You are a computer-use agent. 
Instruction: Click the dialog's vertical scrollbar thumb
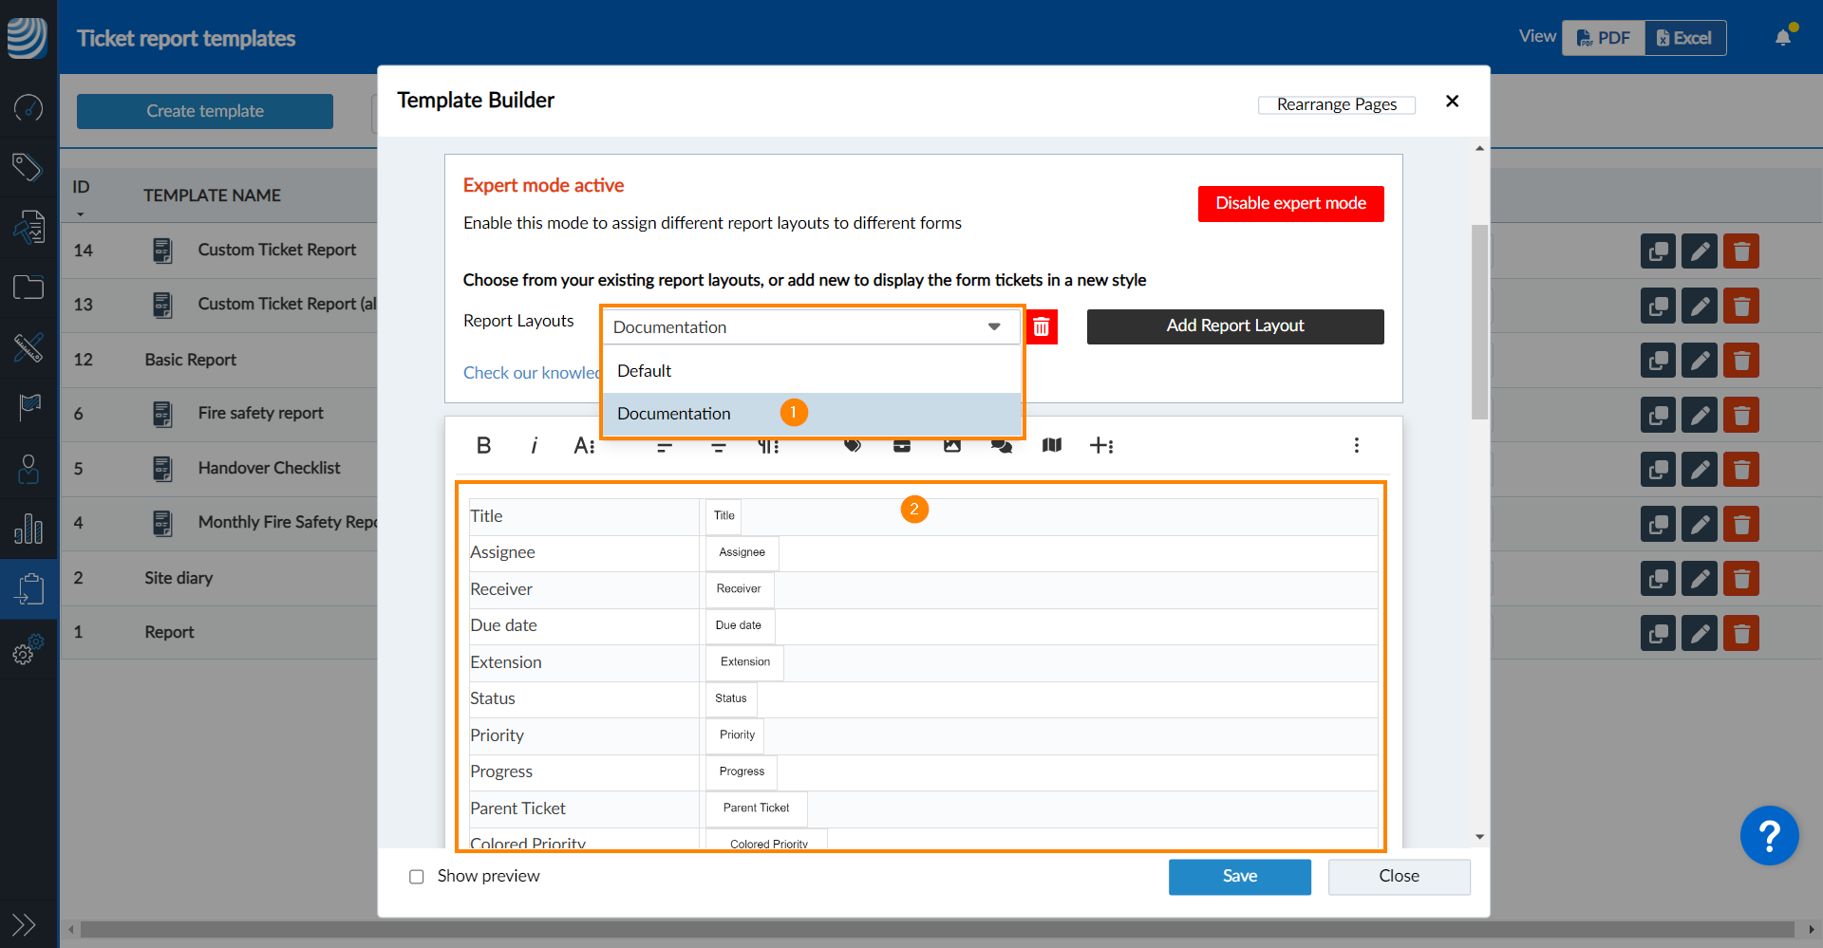[x=1479, y=323]
